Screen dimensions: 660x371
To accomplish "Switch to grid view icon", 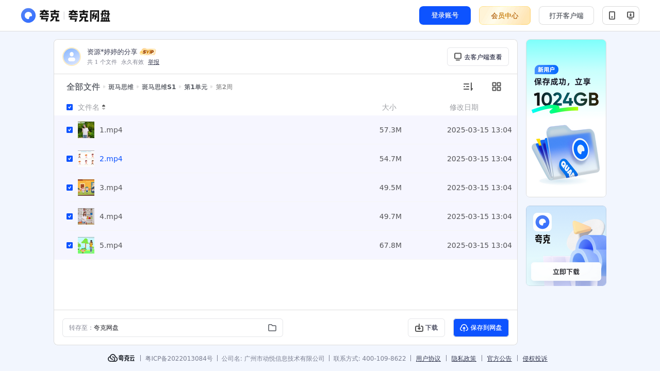I will click(x=497, y=87).
